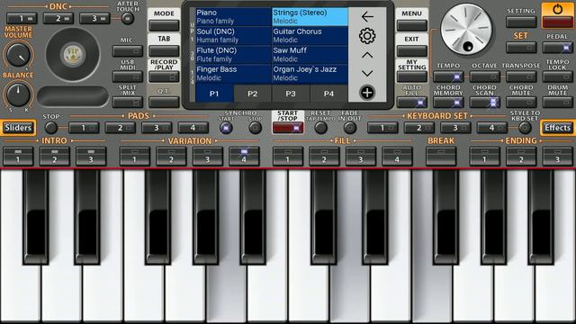
Task: Select Saw Muff sound
Action: (x=310, y=55)
